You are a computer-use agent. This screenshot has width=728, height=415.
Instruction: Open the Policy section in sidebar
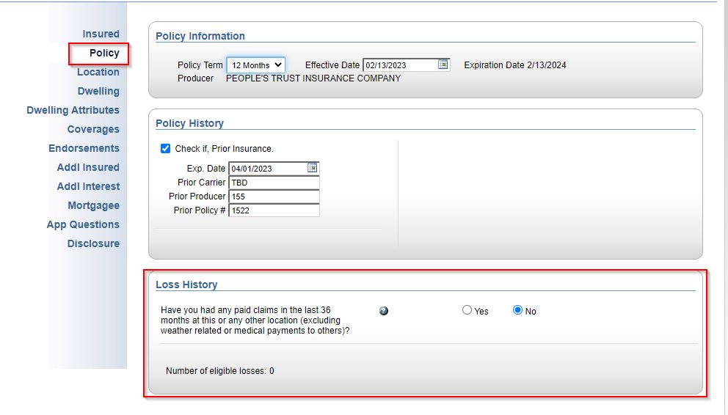point(103,53)
